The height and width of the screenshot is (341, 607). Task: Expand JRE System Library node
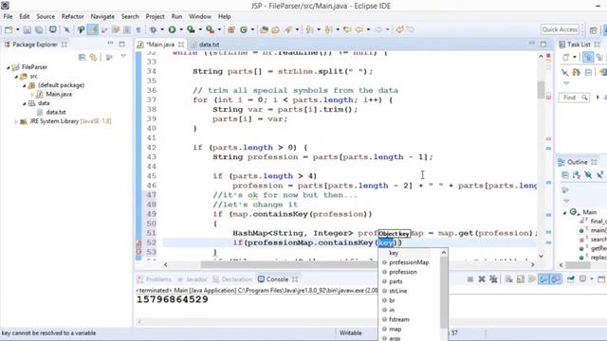[16, 121]
